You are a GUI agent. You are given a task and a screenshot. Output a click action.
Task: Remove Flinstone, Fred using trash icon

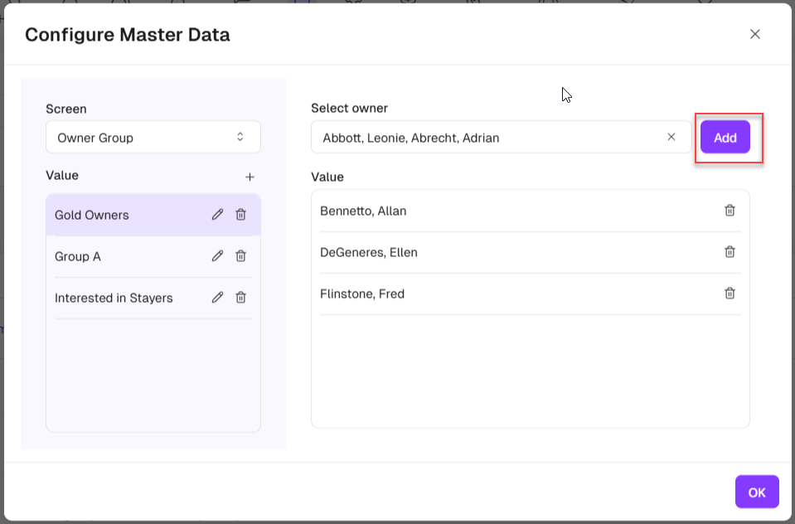tap(730, 294)
